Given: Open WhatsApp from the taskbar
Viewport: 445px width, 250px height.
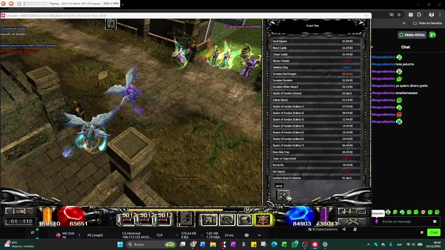Looking at the screenshot, I should 295,244.
